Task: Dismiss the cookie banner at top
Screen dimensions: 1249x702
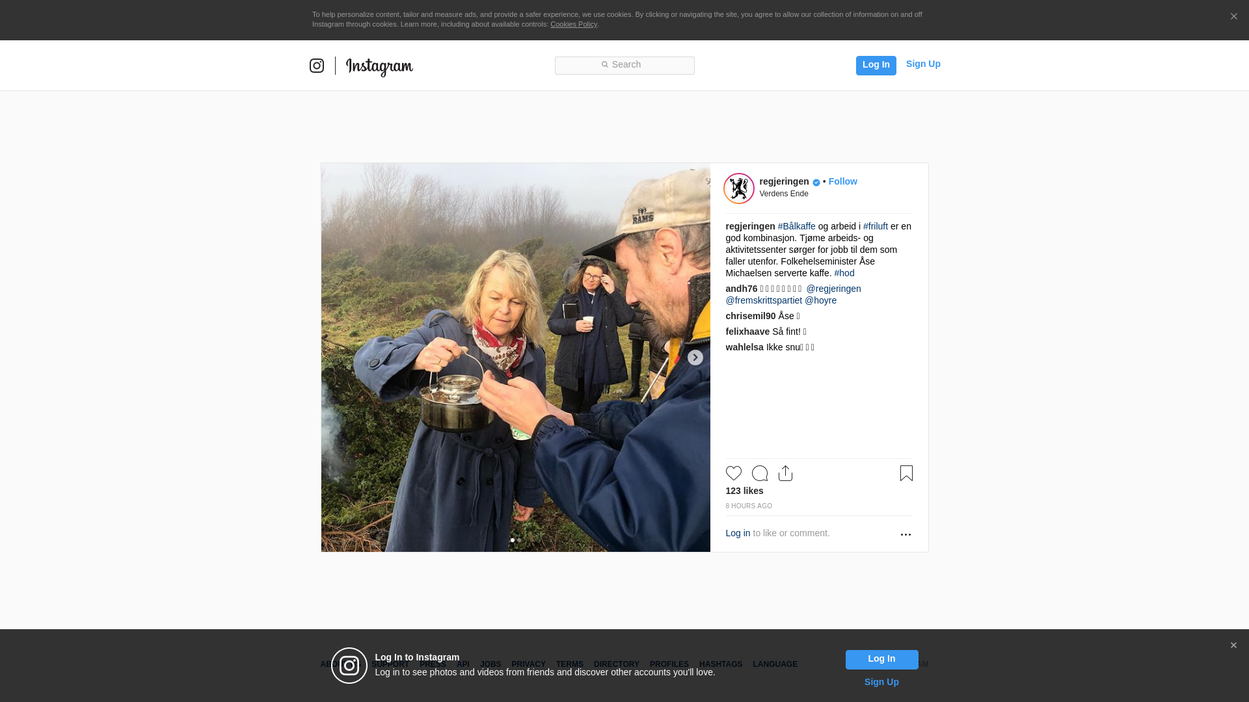Action: point(1233,16)
